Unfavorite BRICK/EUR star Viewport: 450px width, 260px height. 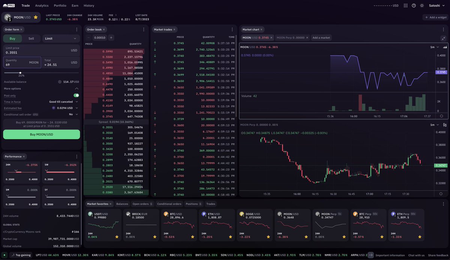coord(154,237)
